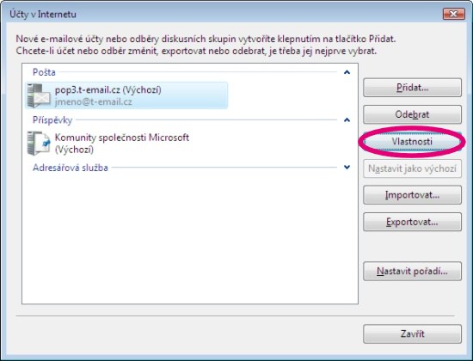Click the Pošta group header label
Viewport: 473px width, 361px height.
44,72
